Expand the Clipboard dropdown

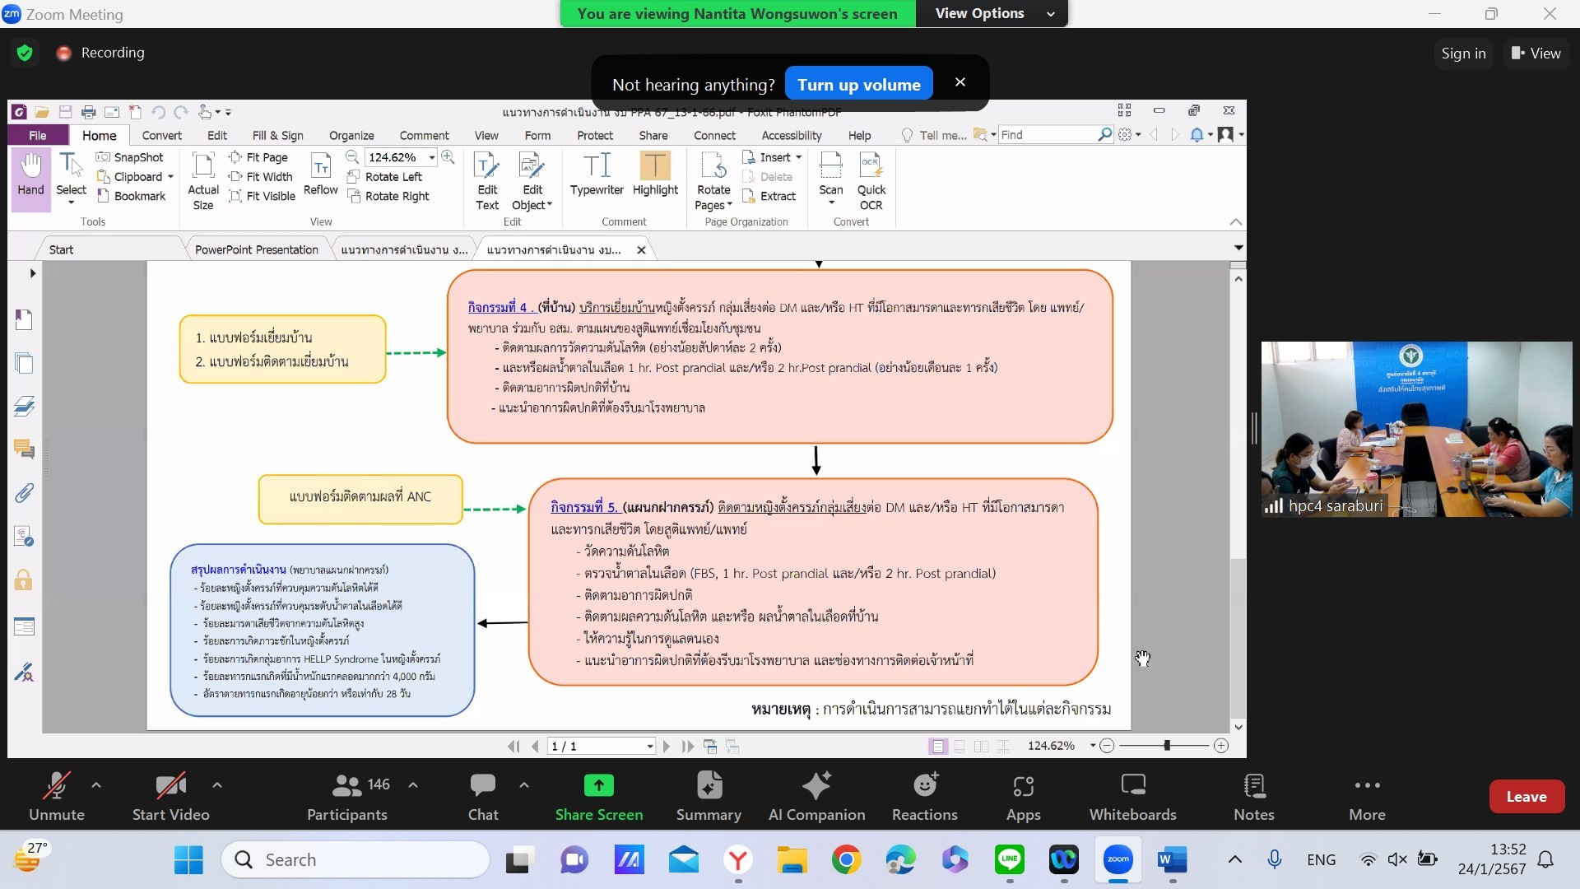pyautogui.click(x=170, y=177)
